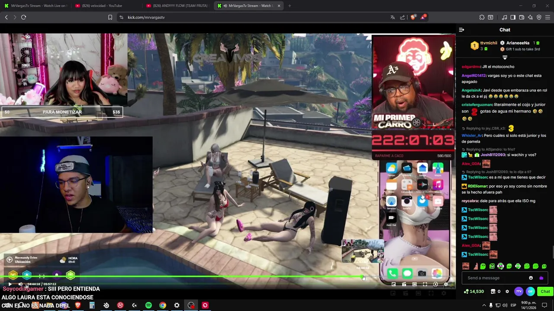Open the video player settings gear
Image resolution: width=554 pixels, height=311 pixels.
pyautogui.click(x=446, y=284)
